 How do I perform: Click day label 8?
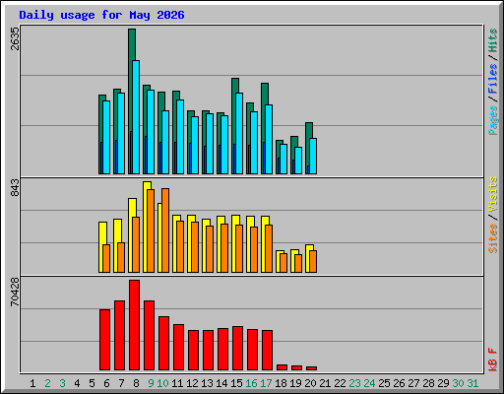click(x=136, y=383)
